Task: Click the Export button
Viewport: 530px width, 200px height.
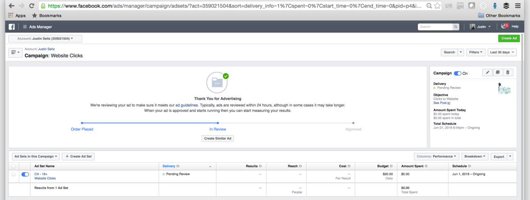Action: [499, 156]
